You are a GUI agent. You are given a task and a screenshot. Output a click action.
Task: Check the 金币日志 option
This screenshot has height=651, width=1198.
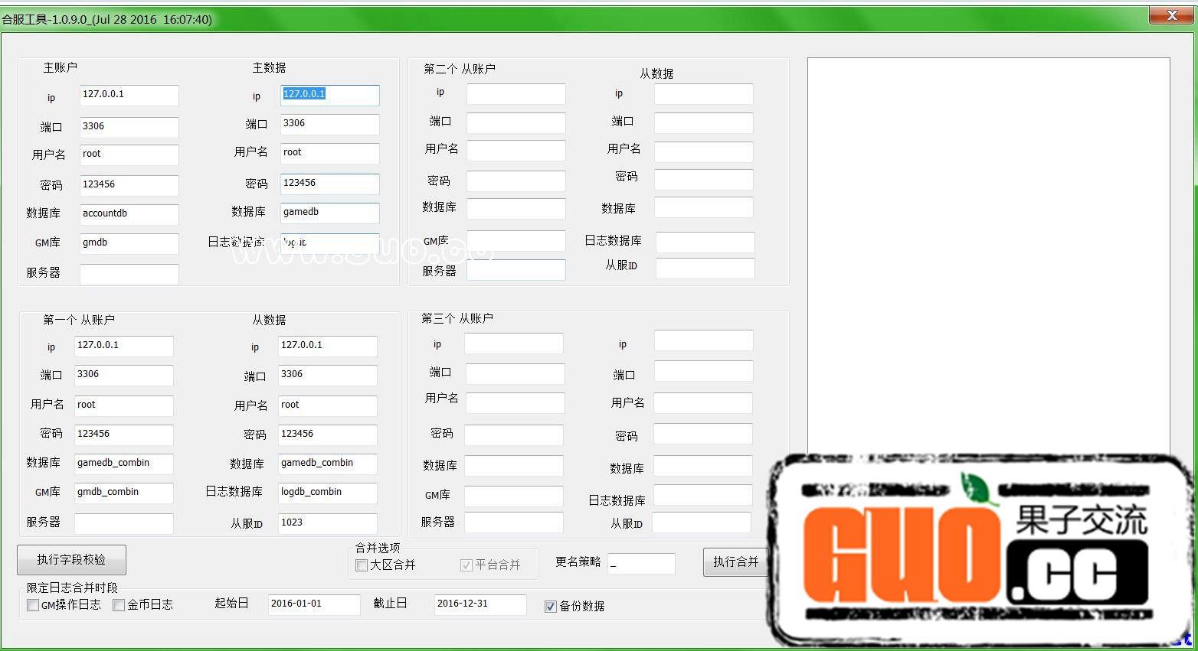pos(119,605)
